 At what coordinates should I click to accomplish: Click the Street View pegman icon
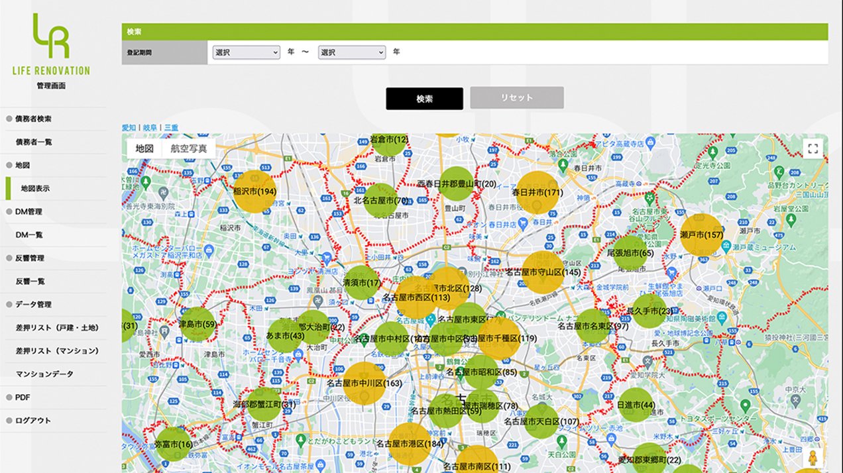(813, 458)
